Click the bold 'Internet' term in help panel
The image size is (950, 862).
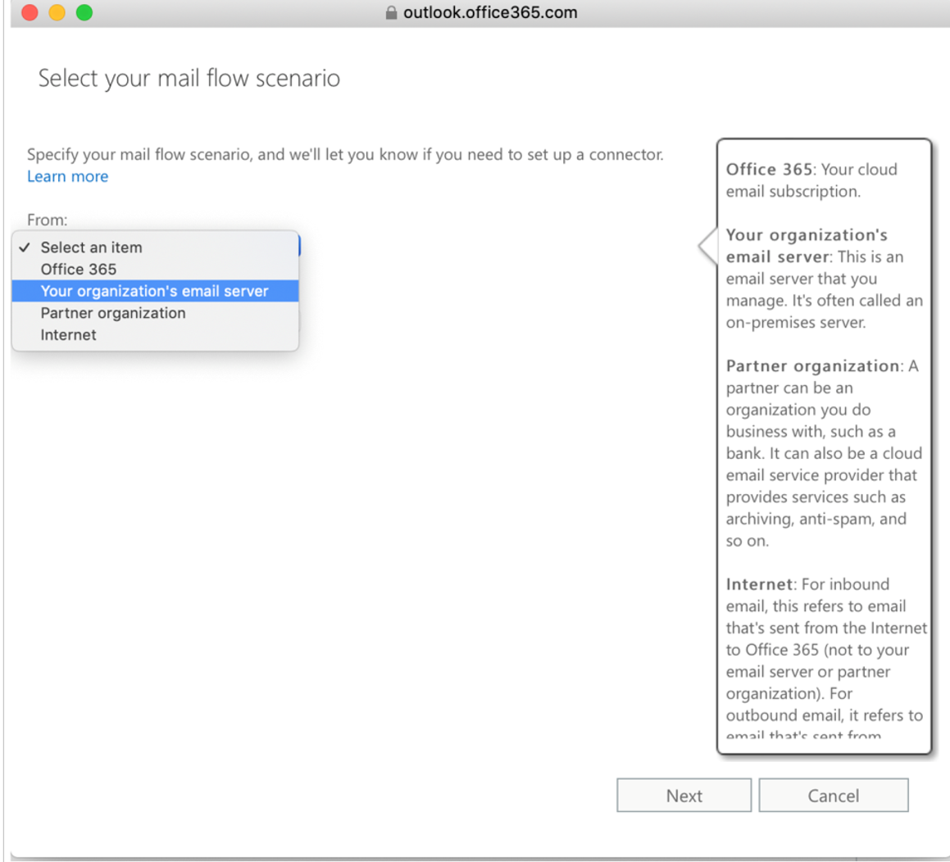pyautogui.click(x=759, y=584)
